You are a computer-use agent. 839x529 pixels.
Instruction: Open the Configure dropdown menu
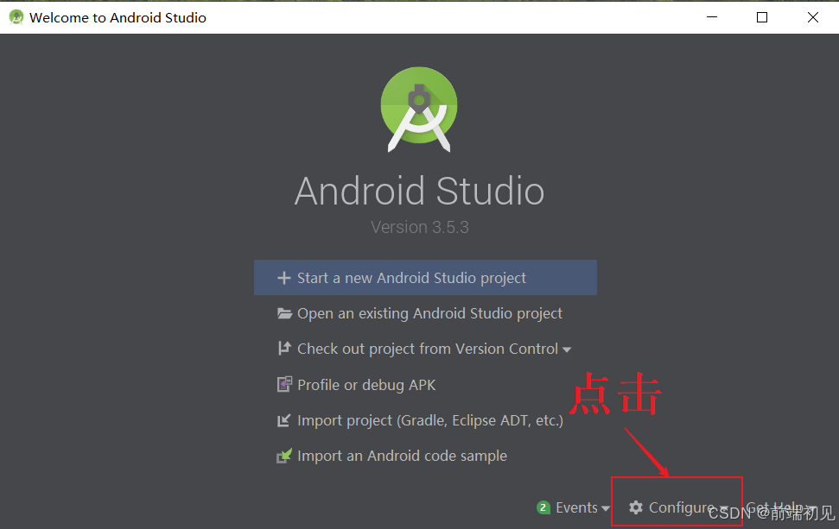tap(678, 507)
